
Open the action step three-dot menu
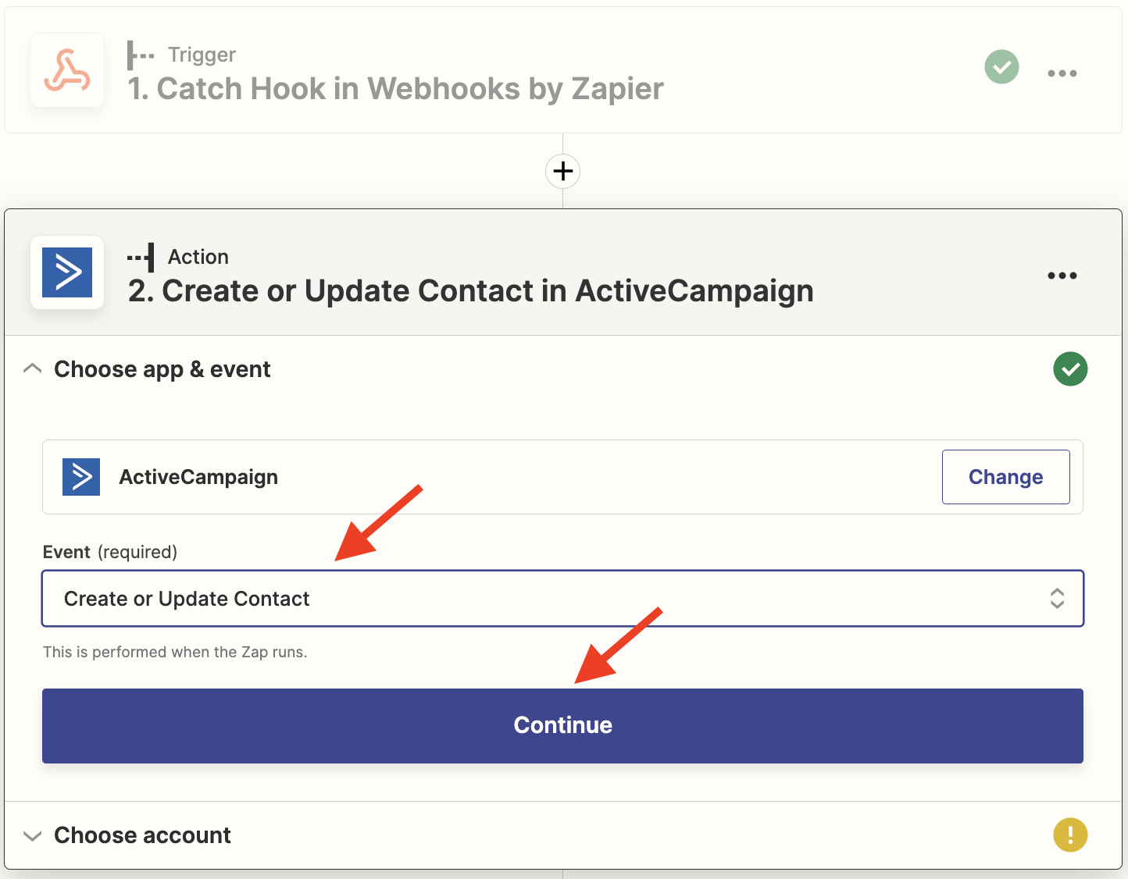1062,276
